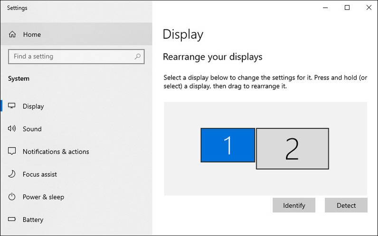The height and width of the screenshot is (236, 378).
Task: Navigate to Battery settings
Action: click(x=33, y=220)
